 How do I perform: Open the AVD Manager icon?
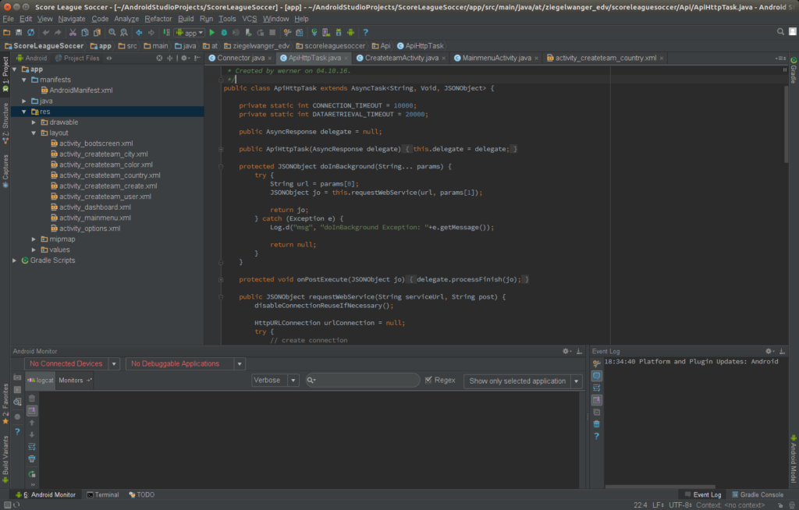(x=325, y=31)
